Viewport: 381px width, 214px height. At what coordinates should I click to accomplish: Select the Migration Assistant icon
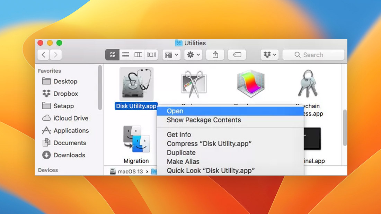pos(136,139)
